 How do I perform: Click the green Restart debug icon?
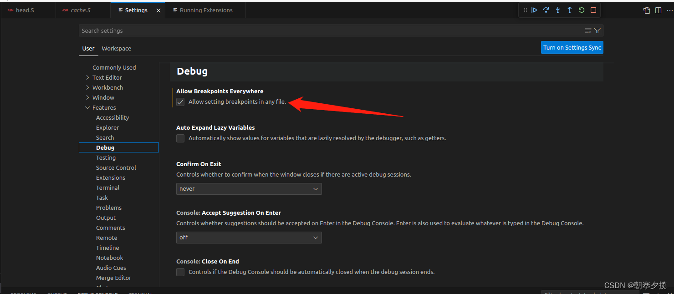coord(581,10)
